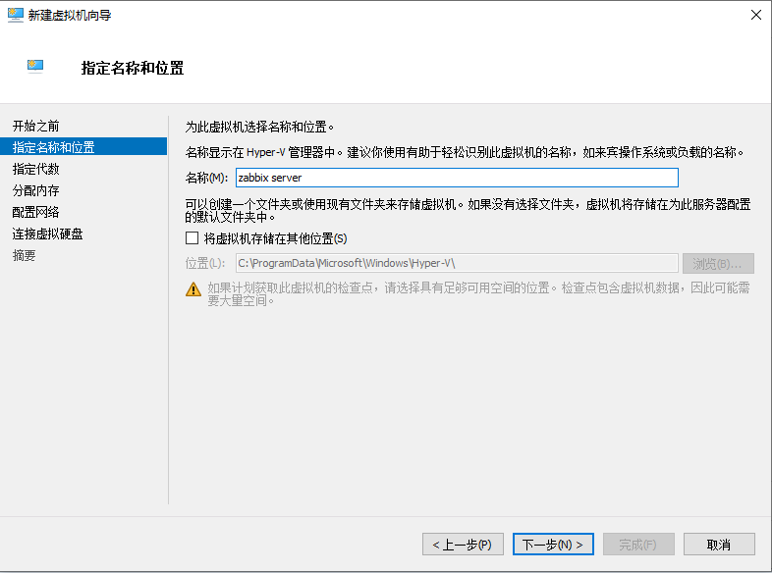Open the 连接虚拟硬盘 step
The height and width of the screenshot is (573, 772).
click(48, 234)
